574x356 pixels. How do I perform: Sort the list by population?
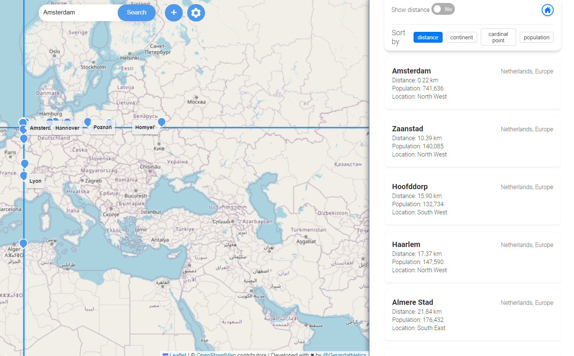click(536, 37)
